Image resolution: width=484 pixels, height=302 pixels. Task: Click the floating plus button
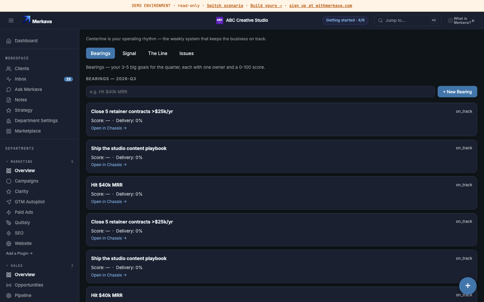(x=468, y=286)
